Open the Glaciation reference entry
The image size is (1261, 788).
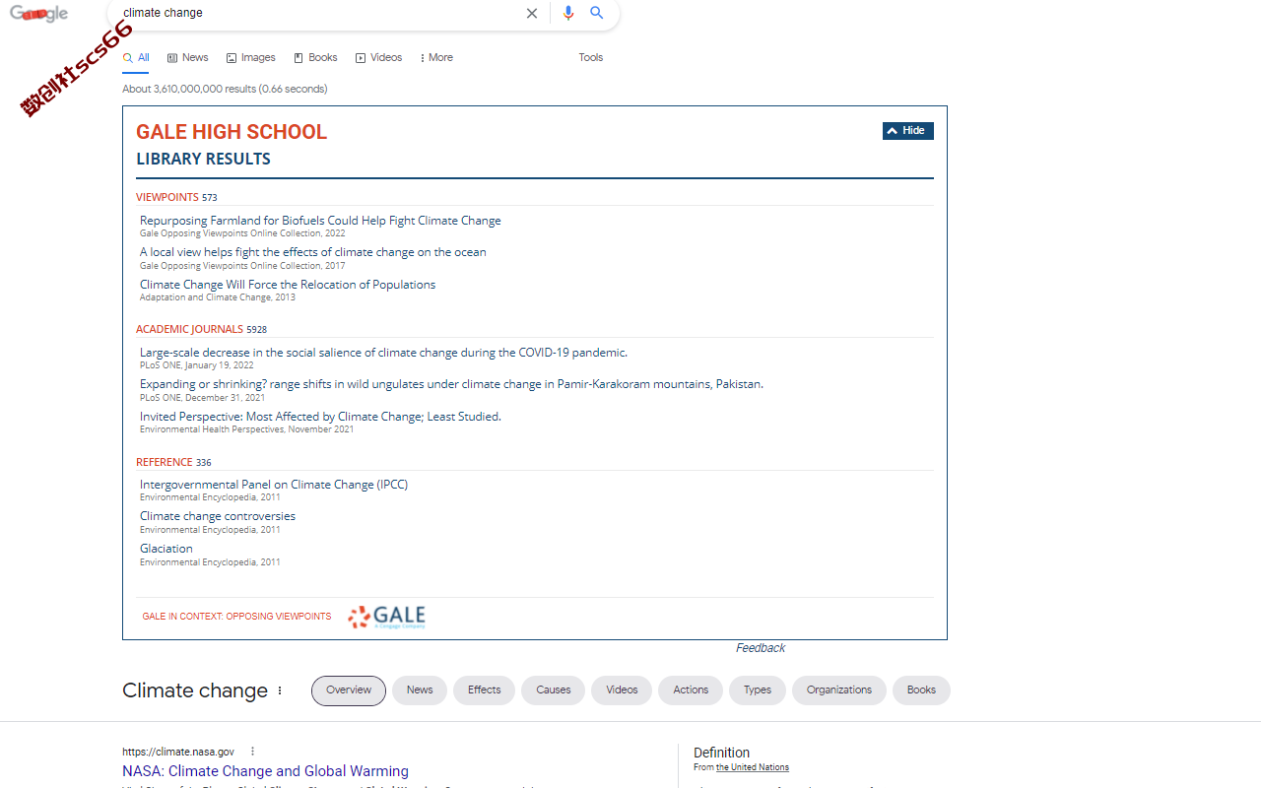click(166, 549)
